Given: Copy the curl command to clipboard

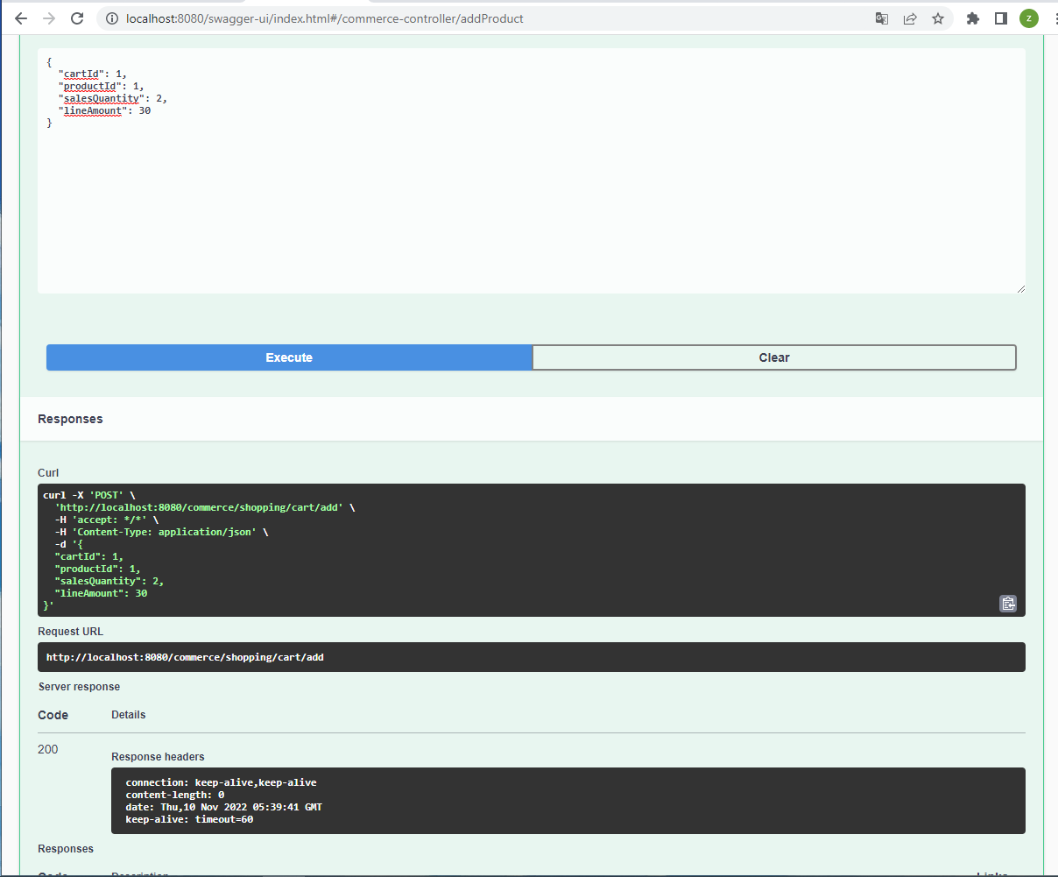Looking at the screenshot, I should point(1008,603).
